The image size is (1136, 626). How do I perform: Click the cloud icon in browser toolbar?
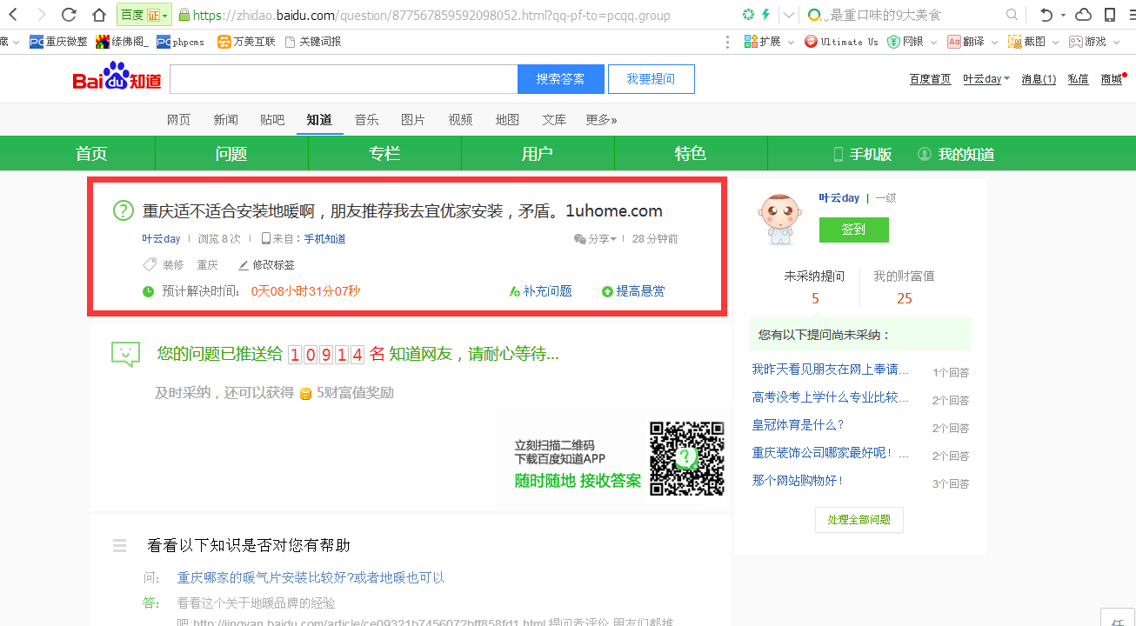coord(1084,15)
